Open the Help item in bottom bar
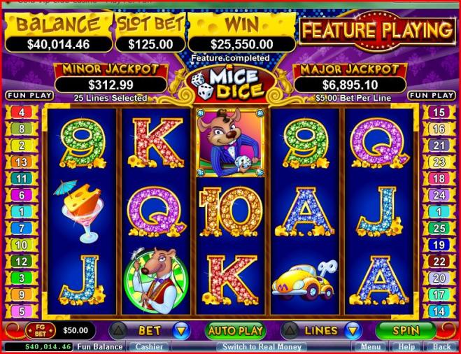461x354 pixels. (406, 347)
